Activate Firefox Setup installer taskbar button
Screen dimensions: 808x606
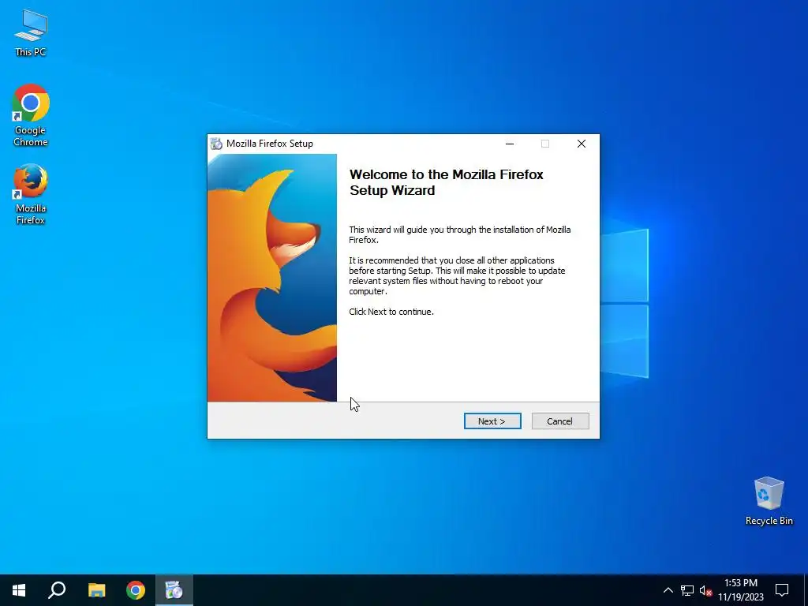click(x=174, y=590)
